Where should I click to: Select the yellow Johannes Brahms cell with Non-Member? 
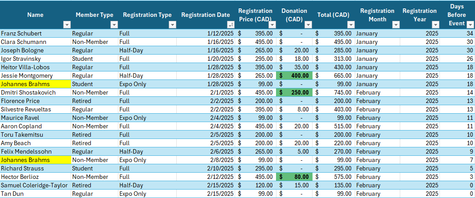36,160
